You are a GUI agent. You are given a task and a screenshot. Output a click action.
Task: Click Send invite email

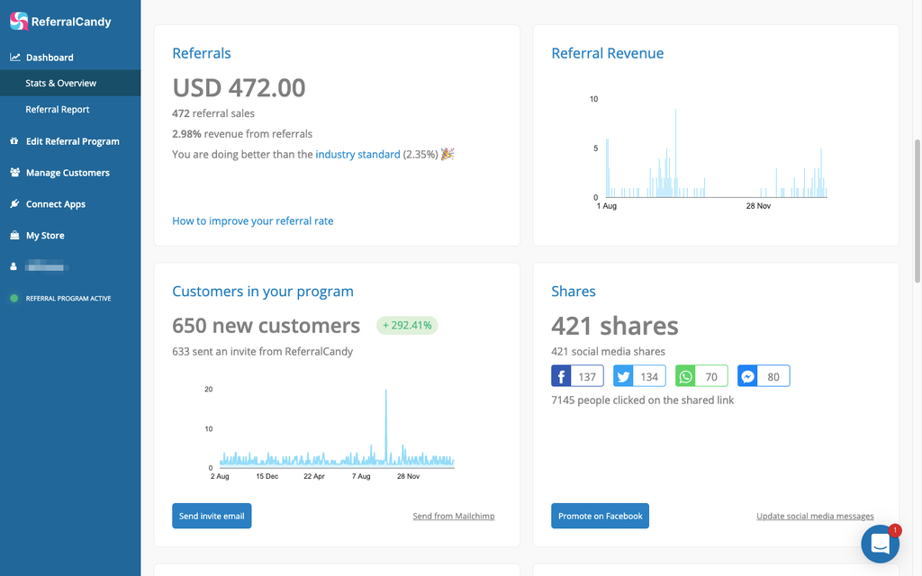212,516
